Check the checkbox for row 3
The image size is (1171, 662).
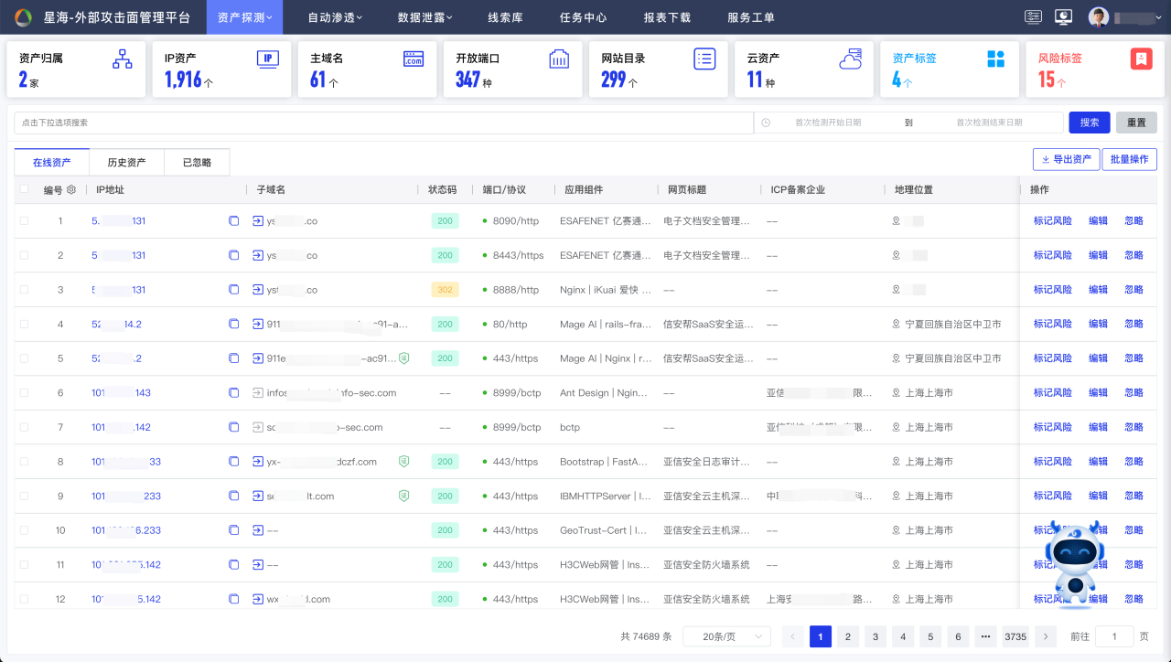click(x=24, y=290)
